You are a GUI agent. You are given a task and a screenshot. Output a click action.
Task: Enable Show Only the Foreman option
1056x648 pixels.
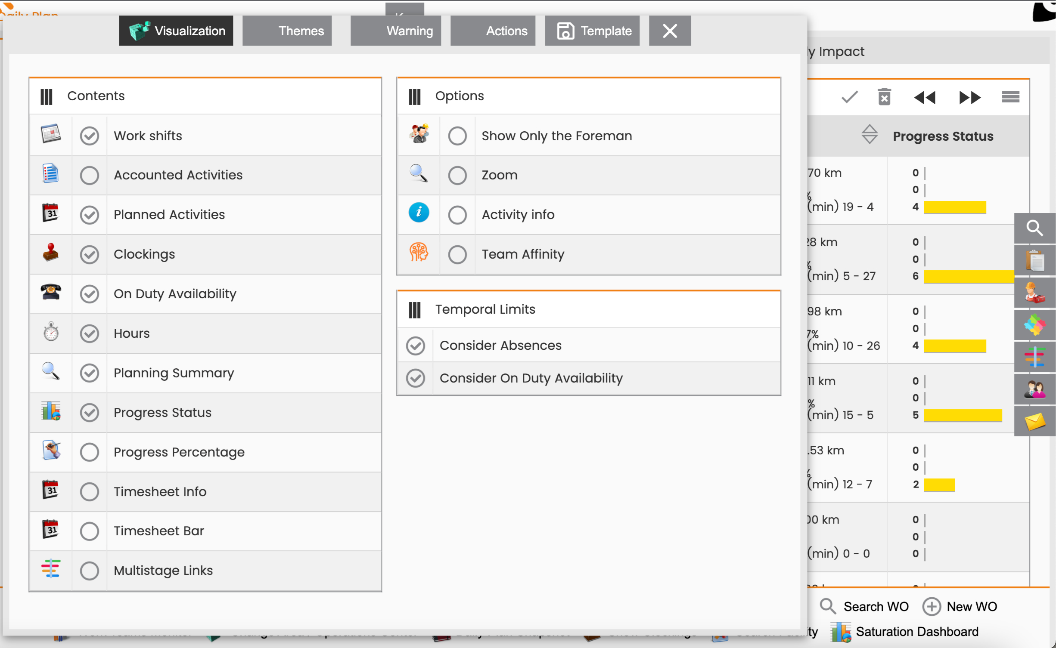[x=457, y=136]
